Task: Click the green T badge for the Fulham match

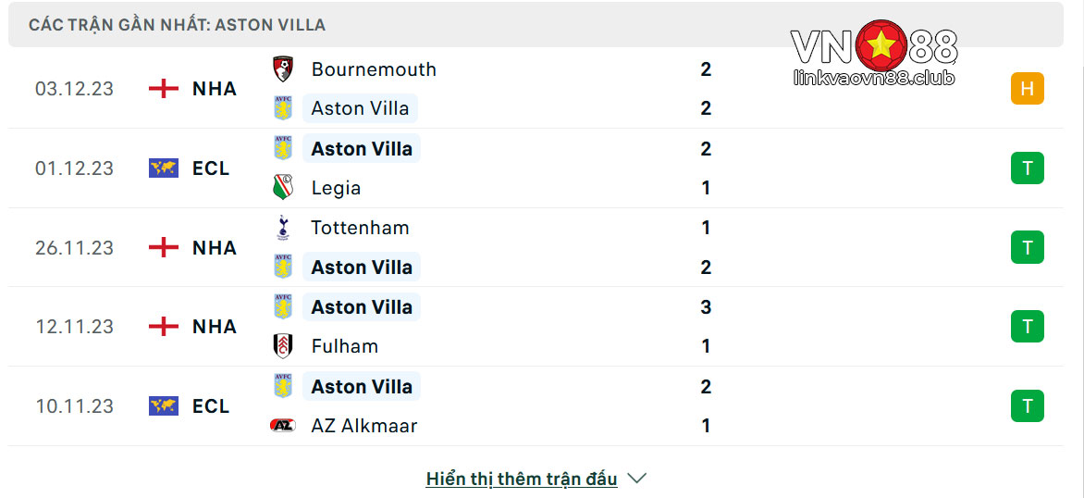Action: (1028, 327)
